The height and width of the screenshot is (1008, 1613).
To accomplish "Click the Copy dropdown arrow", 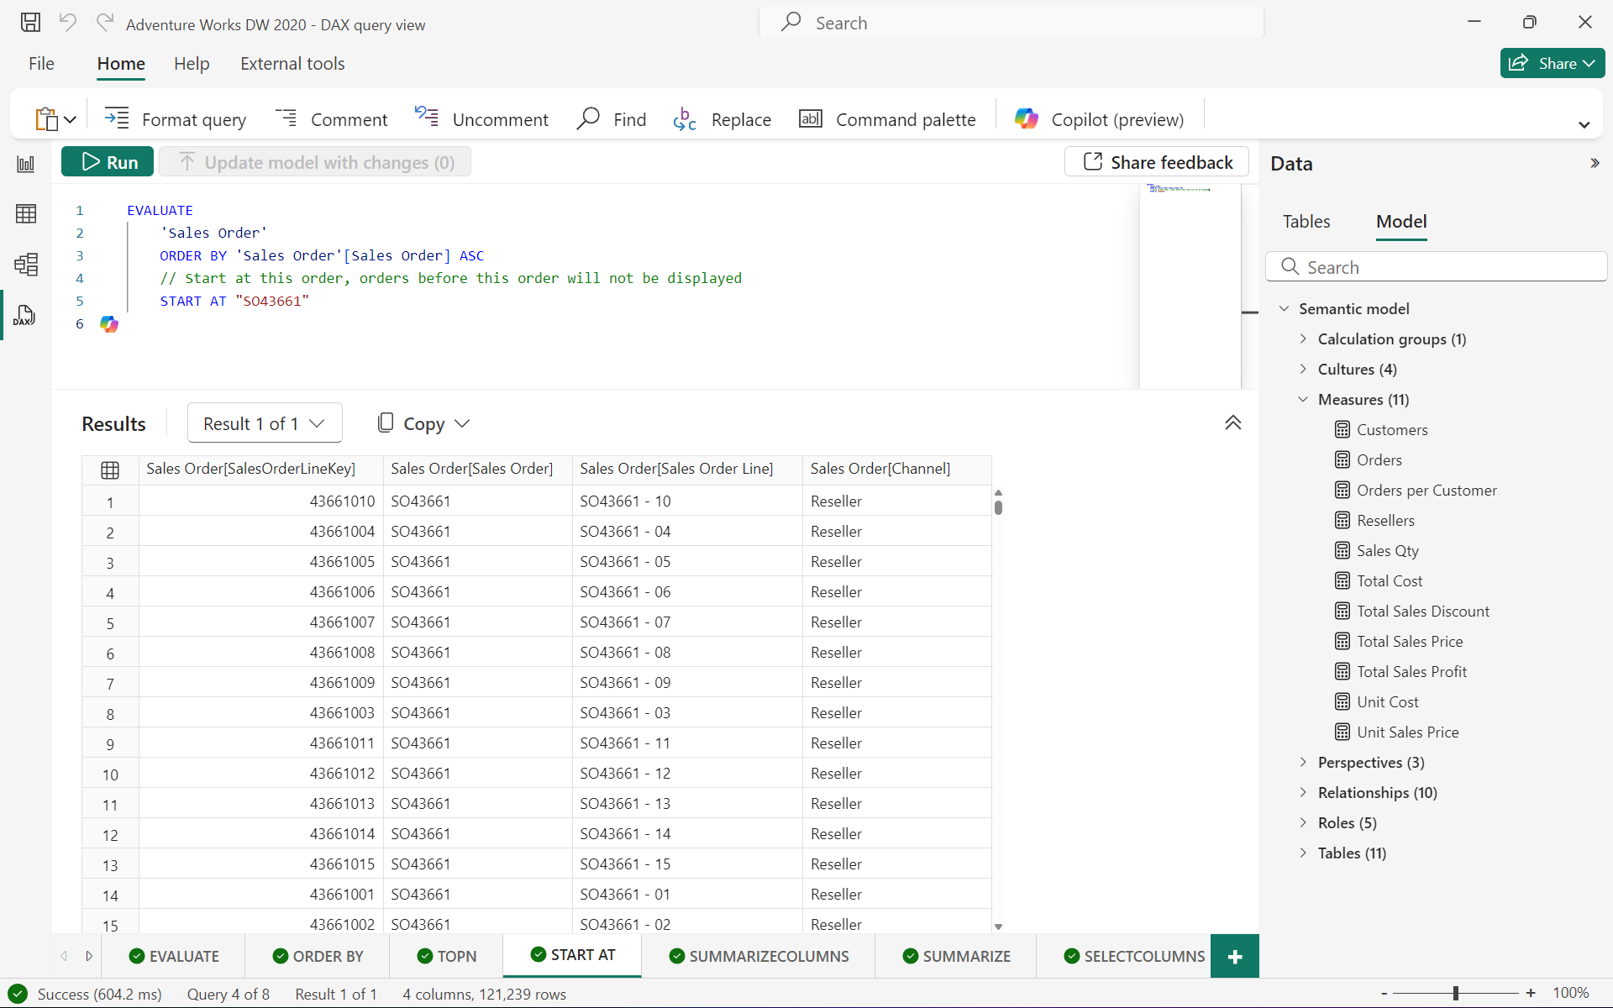I will tap(462, 423).
